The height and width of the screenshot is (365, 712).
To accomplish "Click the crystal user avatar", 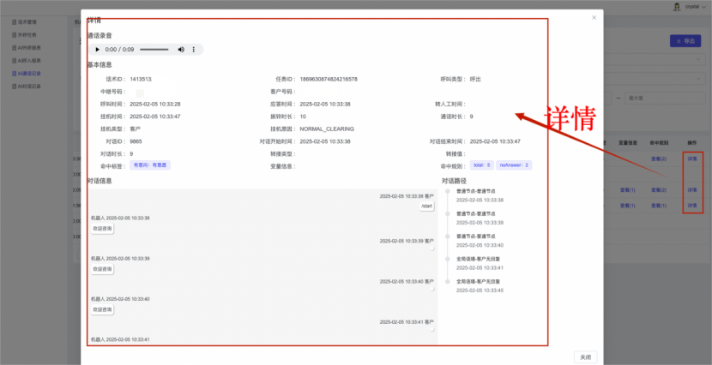I will 676,7.
